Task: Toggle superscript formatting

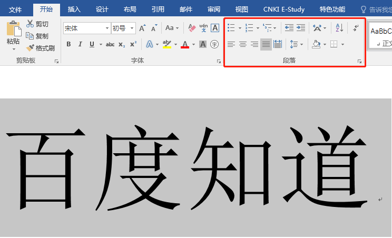Action: click(133, 44)
